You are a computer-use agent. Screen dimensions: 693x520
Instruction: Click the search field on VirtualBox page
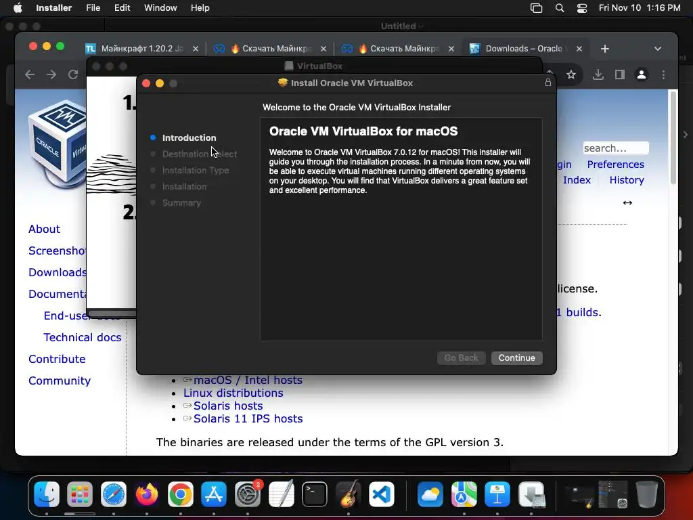(x=616, y=148)
